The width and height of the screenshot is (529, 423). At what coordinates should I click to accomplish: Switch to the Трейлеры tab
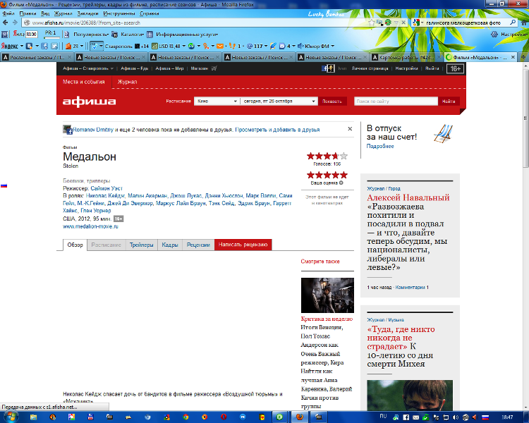[141, 245]
